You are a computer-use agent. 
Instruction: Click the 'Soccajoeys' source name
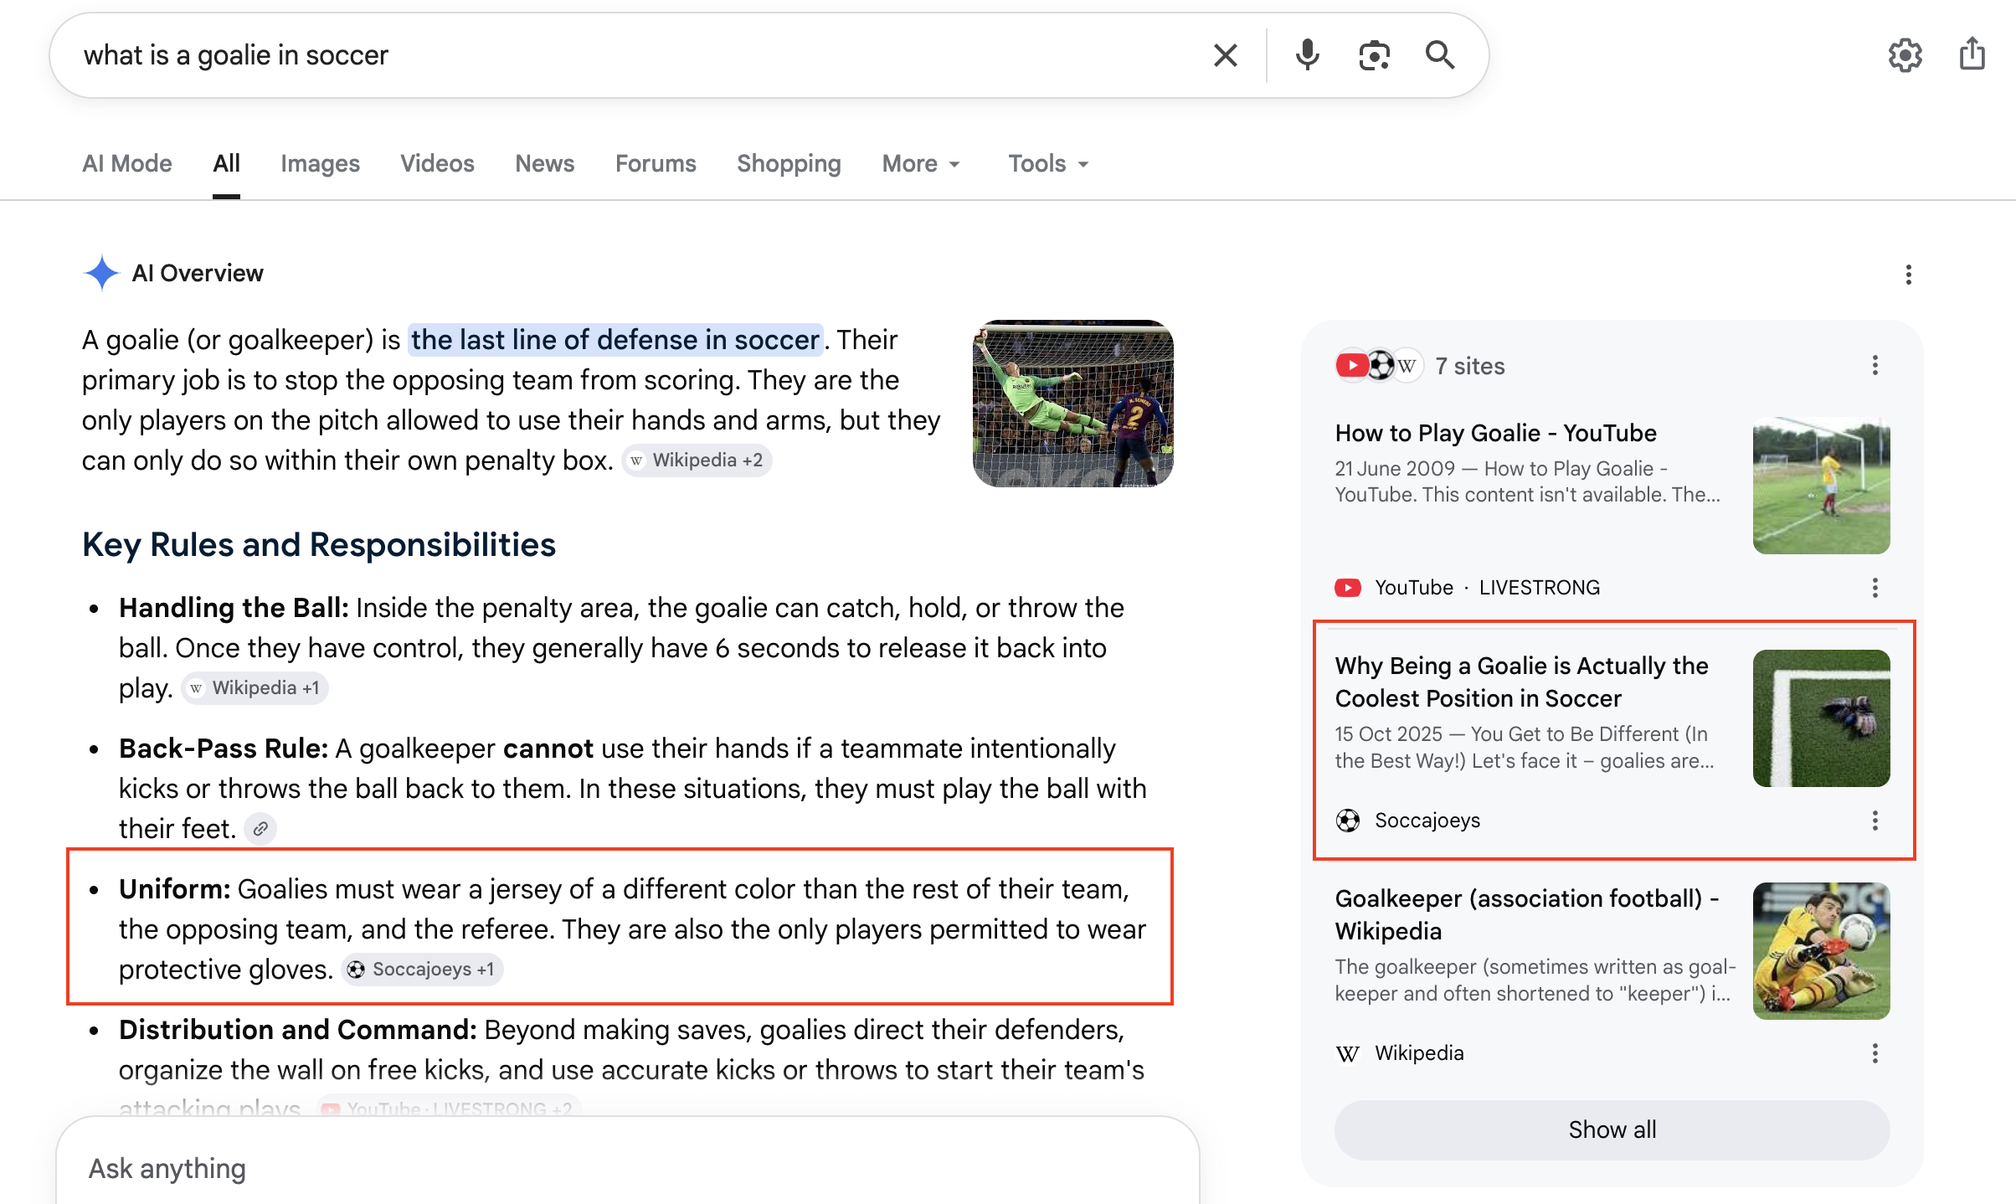click(x=1427, y=821)
